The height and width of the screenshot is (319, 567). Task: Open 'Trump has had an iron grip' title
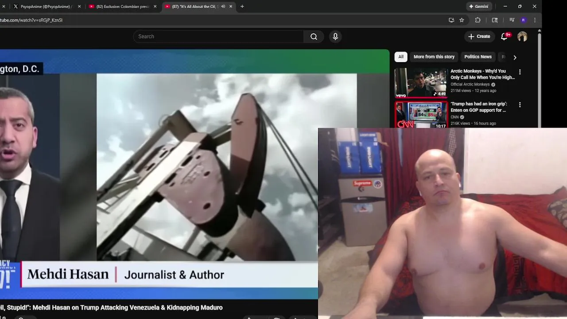coord(479,107)
